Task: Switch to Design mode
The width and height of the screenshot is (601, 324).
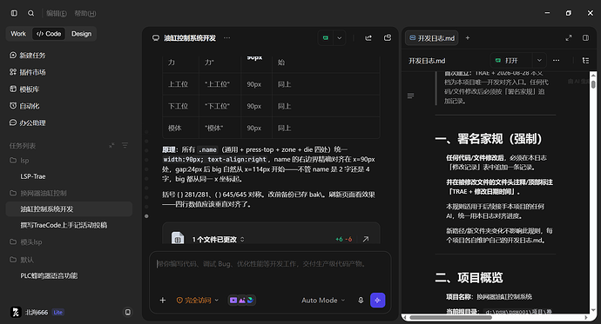Action: (81, 34)
